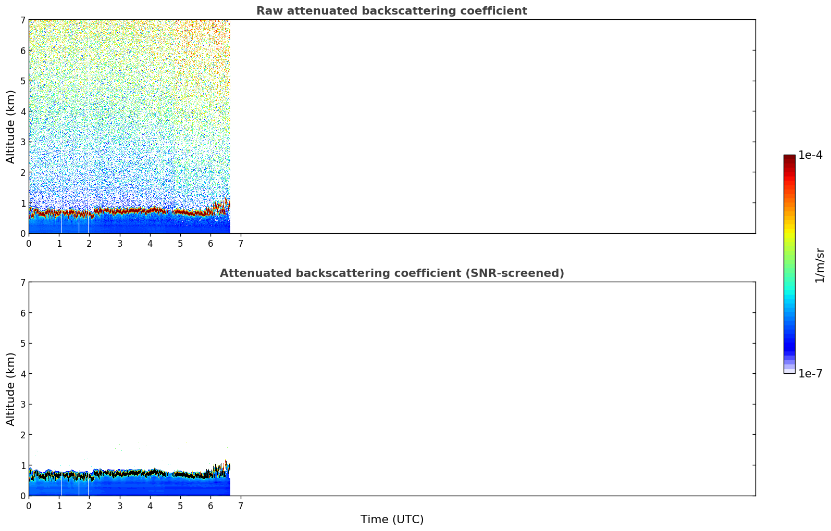Click the black cloud band in the SNR-screened plot

tap(129, 474)
